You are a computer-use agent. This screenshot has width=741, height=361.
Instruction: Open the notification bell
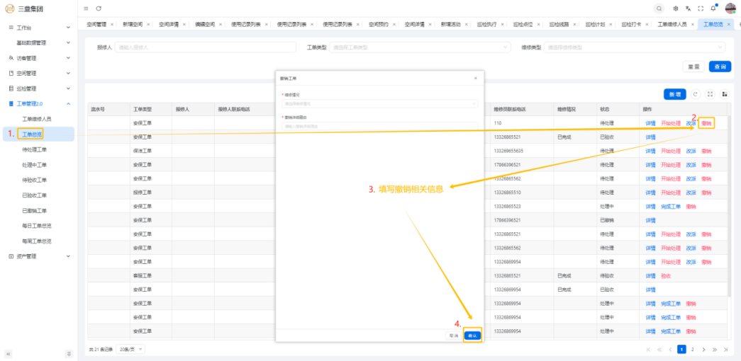click(x=713, y=8)
